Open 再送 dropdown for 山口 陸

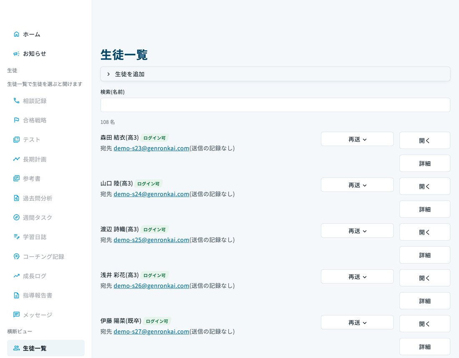(357, 185)
